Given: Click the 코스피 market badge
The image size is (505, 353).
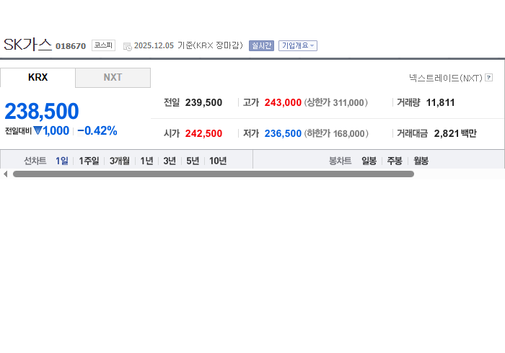Looking at the screenshot, I should pyautogui.click(x=103, y=45).
